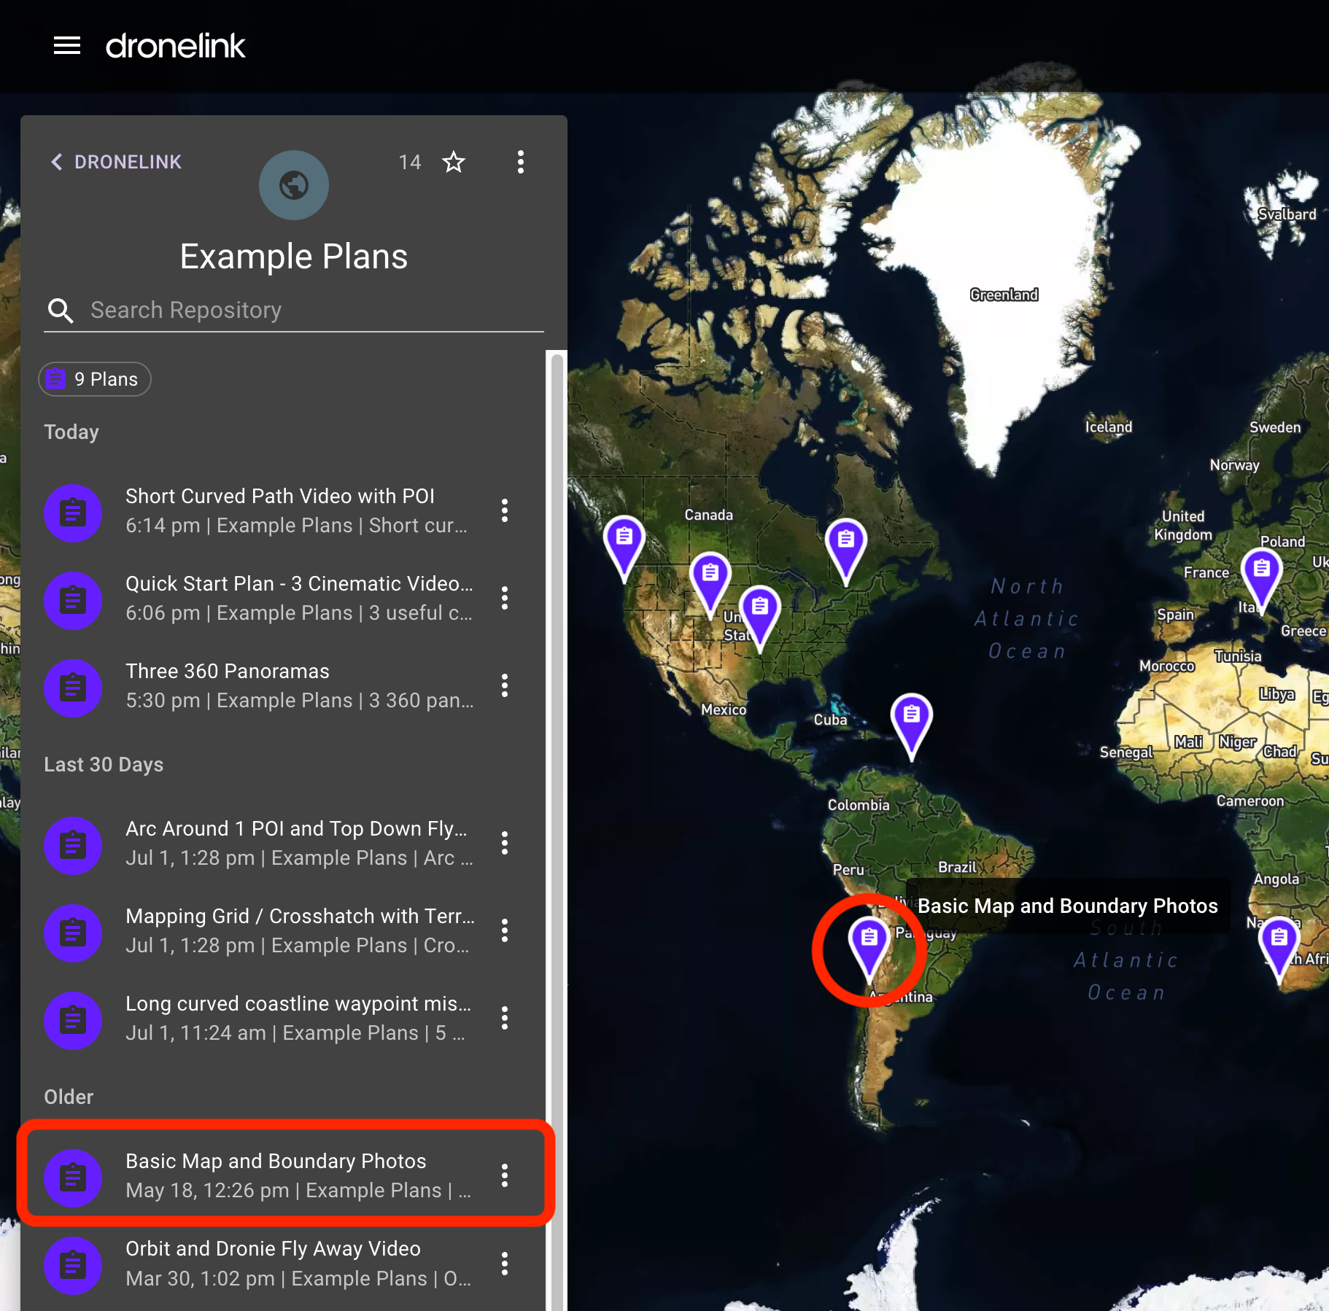The image size is (1329, 1311).
Task: Open options menu for Arc Around 1 POI
Action: pos(505,843)
